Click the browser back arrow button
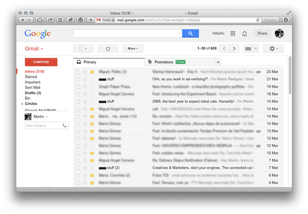The height and width of the screenshot is (214, 308). tap(22, 20)
